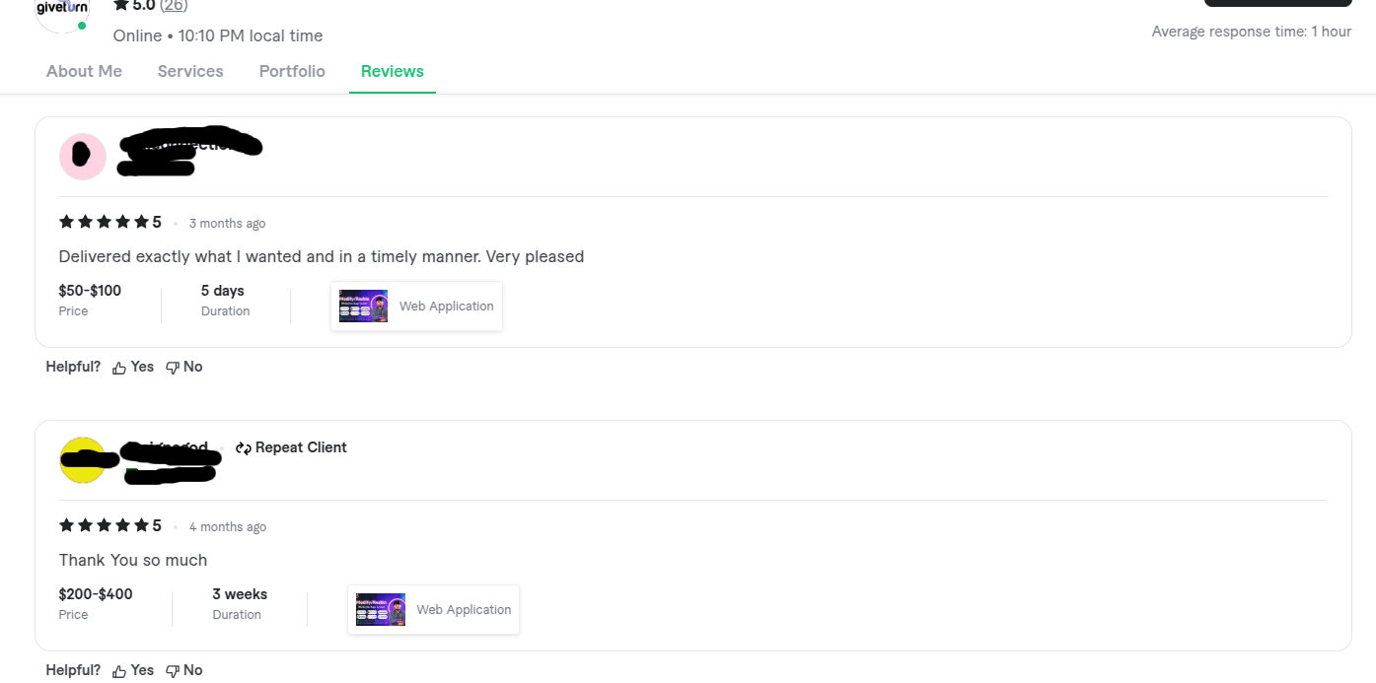Click the Repeat Client arrows icon
Viewport: 1376px width, 683px height.
(244, 448)
